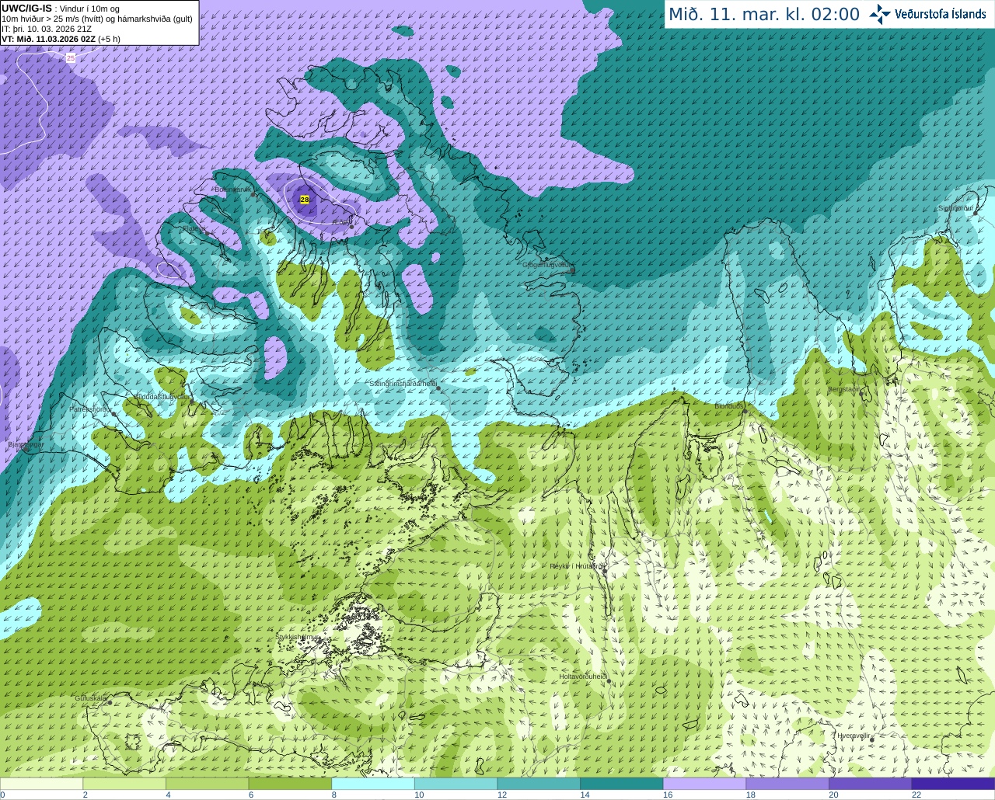Click the 2–4 m/s legend swatch

[124, 784]
